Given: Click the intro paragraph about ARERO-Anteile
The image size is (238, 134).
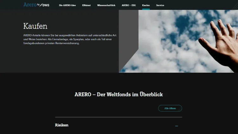Looking at the screenshot, I should tap(70, 39).
